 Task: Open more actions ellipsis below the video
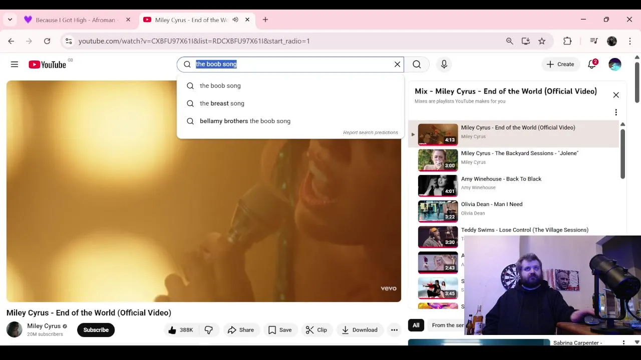(395, 330)
